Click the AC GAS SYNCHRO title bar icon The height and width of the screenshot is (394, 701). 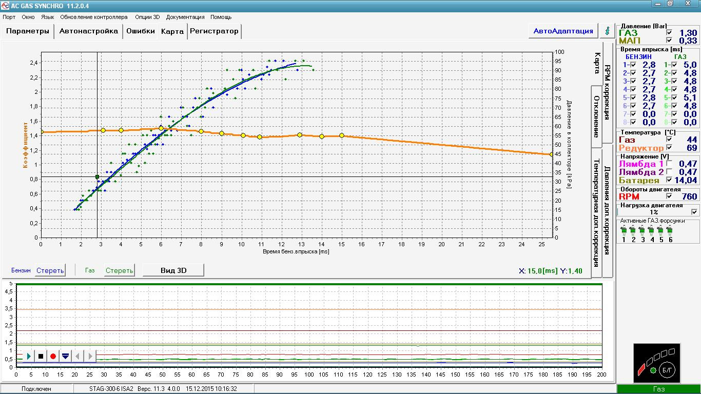tap(5, 5)
